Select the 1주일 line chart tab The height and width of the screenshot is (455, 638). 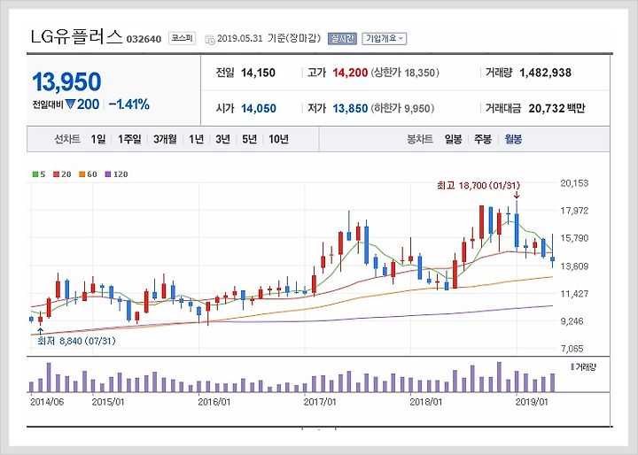click(x=129, y=139)
